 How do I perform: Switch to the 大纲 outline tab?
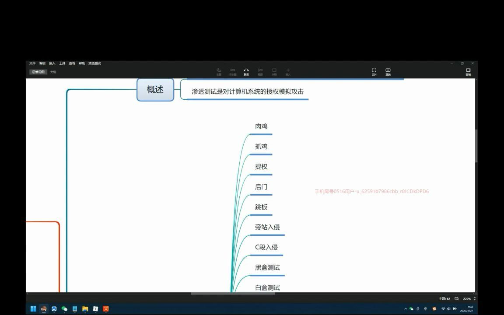(x=52, y=72)
